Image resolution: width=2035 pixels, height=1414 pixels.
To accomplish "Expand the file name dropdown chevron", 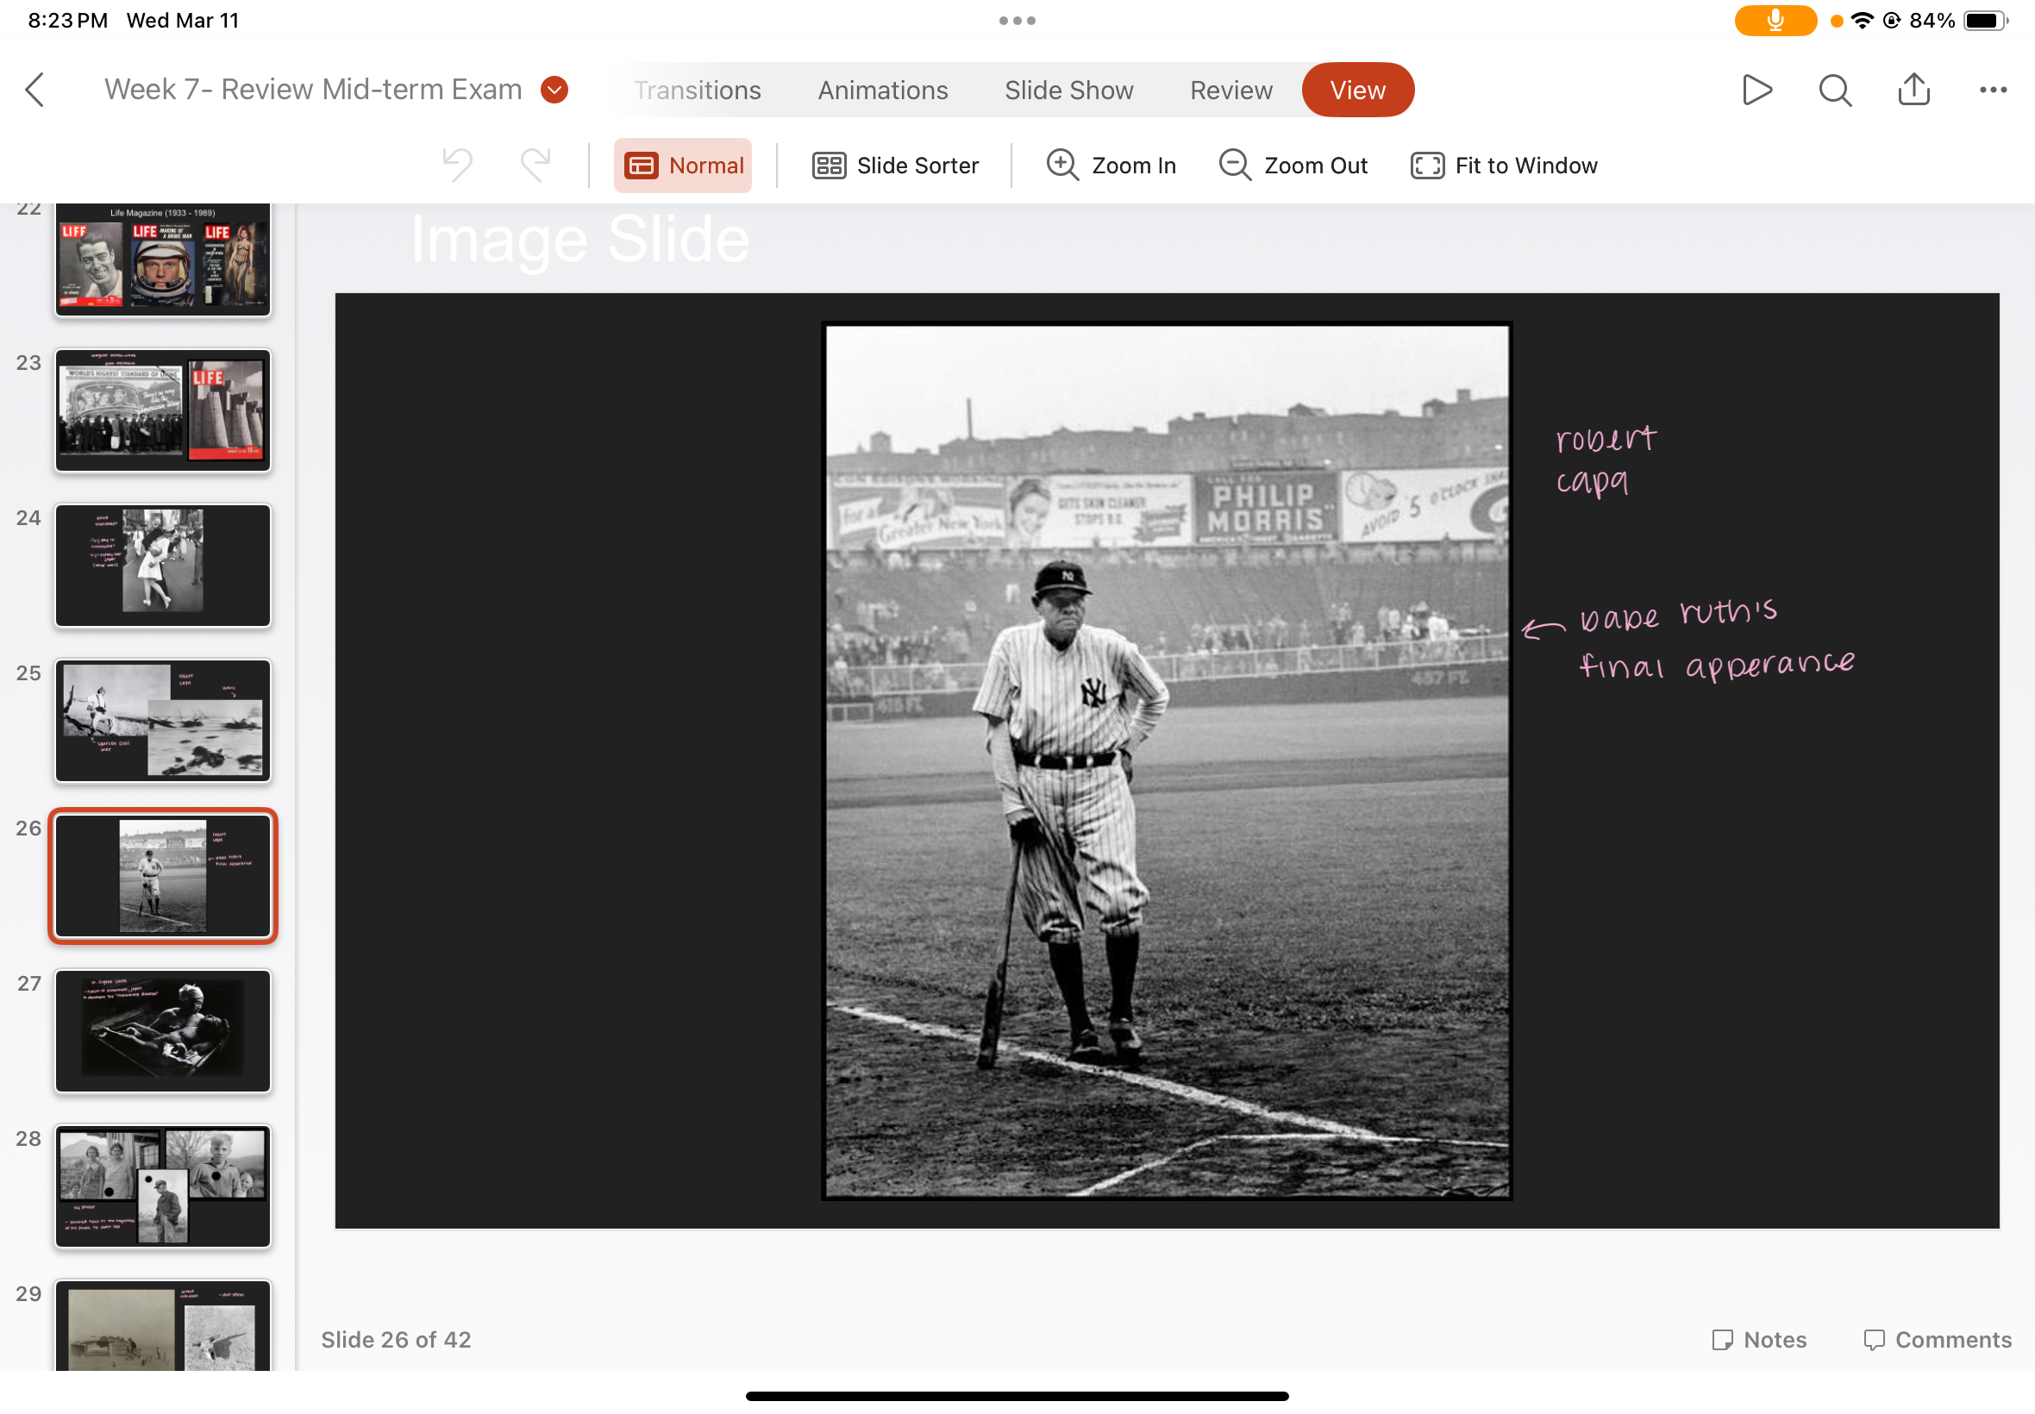I will (554, 90).
